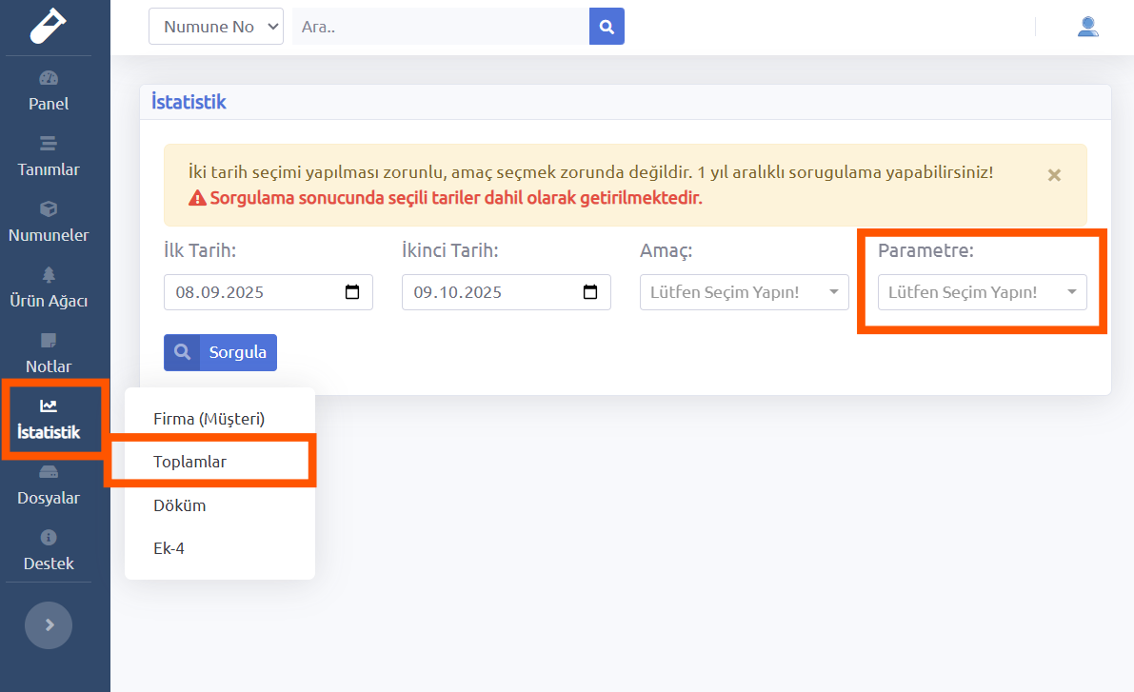Dismiss the yellow warning alert
Image resolution: width=1134 pixels, height=692 pixels.
[1054, 175]
